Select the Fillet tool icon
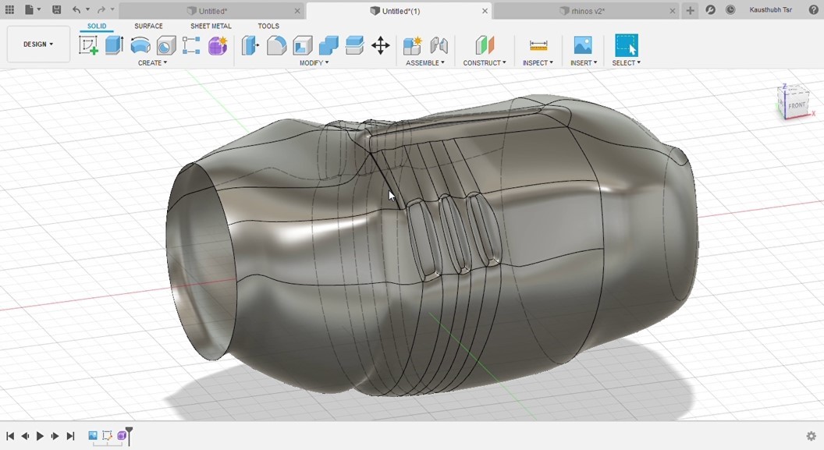 (x=276, y=45)
